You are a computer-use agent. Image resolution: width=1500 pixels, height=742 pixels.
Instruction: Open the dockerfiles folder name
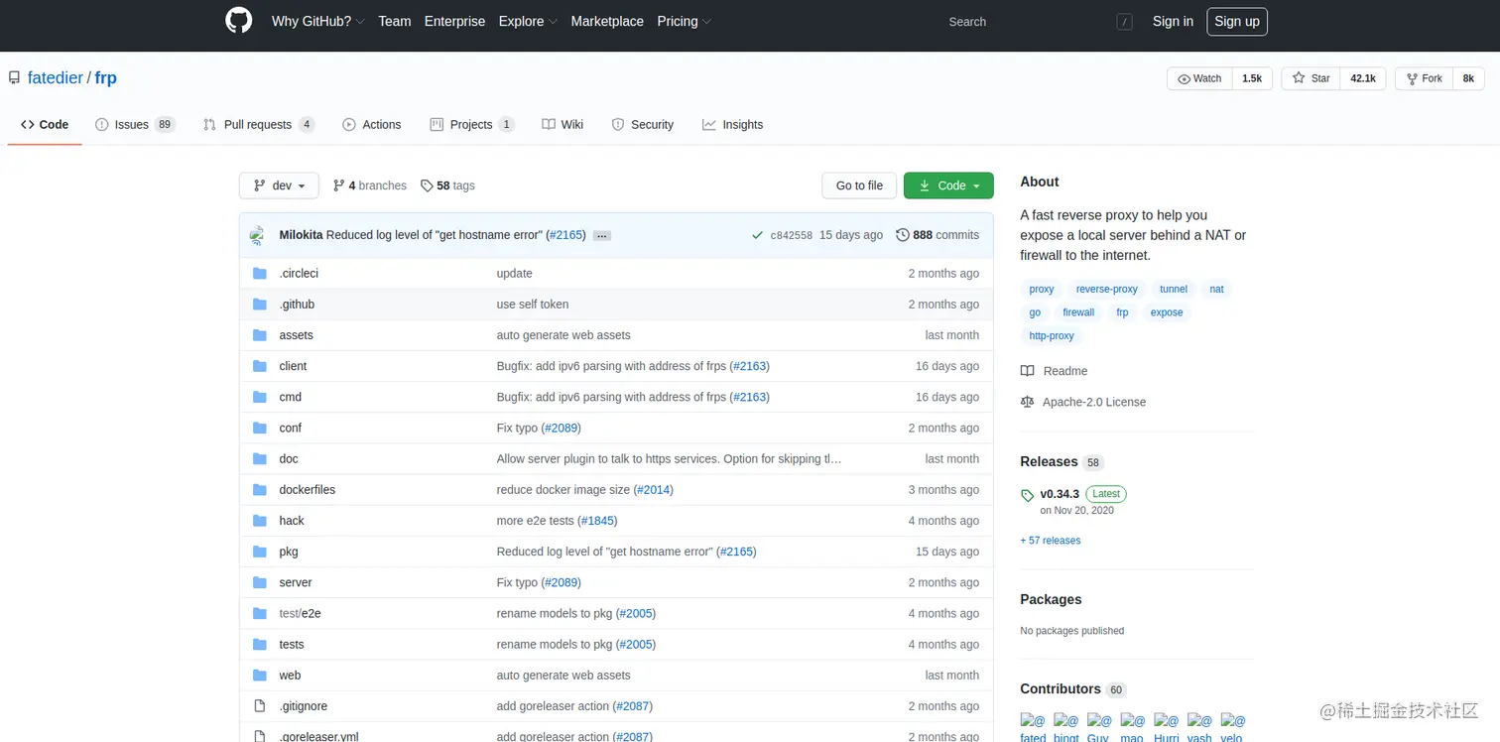pyautogui.click(x=307, y=490)
